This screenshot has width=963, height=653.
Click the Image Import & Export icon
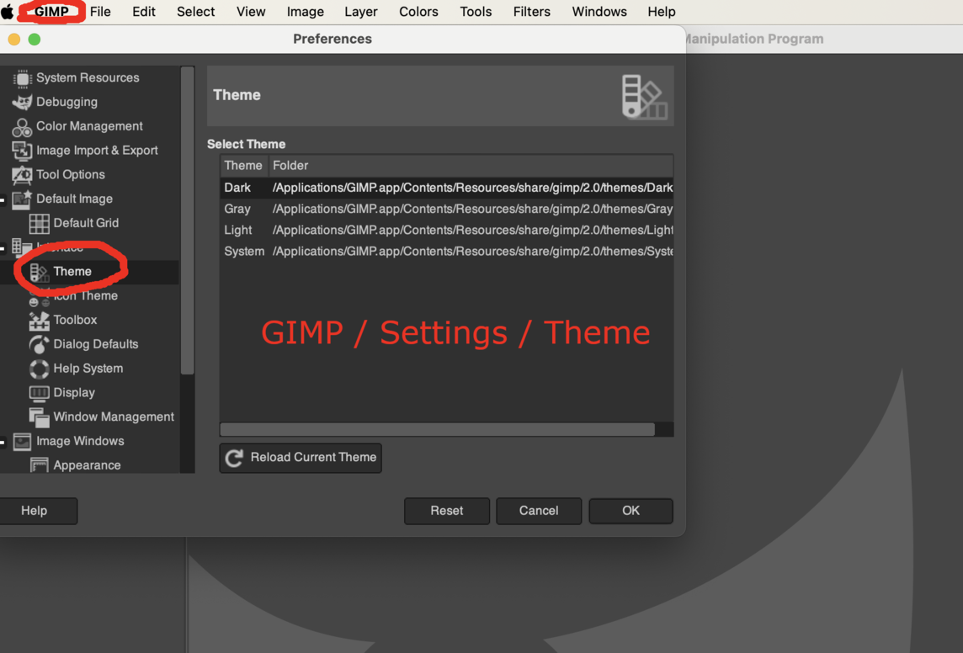(x=22, y=151)
